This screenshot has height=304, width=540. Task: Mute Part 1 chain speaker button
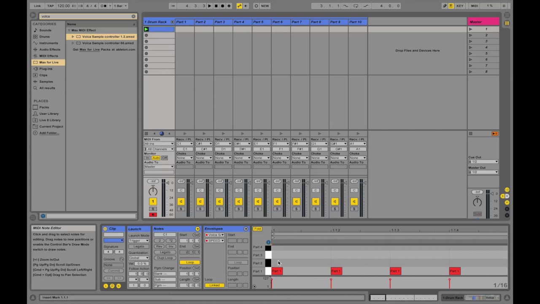pyautogui.click(x=181, y=202)
